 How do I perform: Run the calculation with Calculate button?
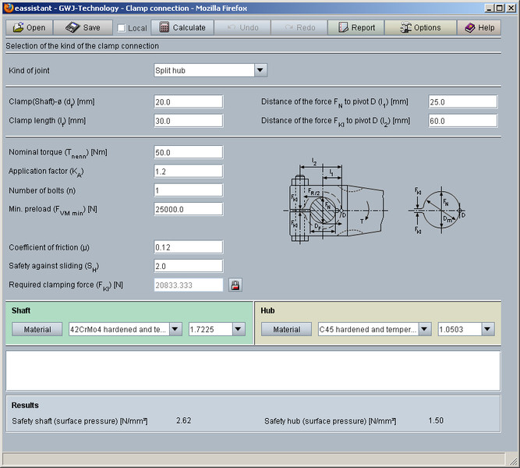coord(183,27)
